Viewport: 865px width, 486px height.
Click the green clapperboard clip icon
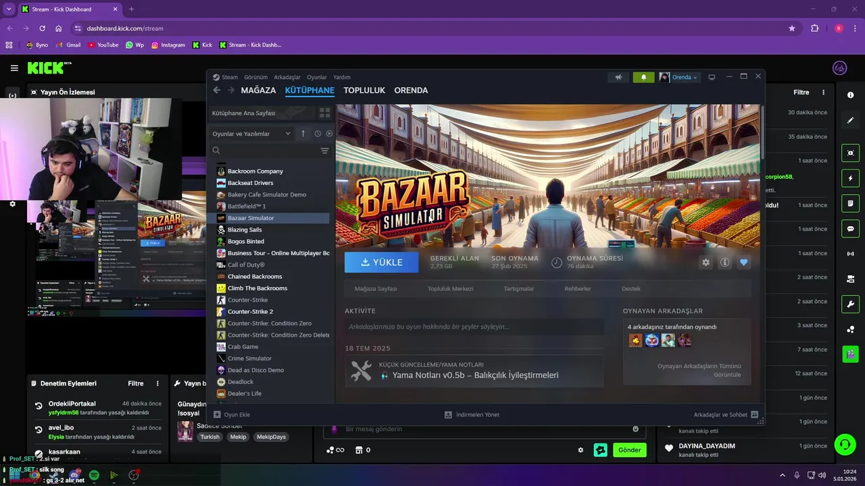point(851,353)
